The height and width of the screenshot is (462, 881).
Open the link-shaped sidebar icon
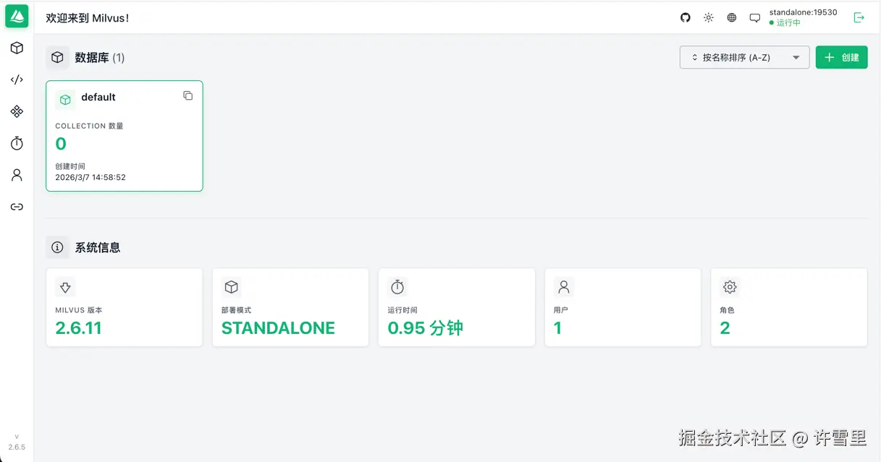pyautogui.click(x=17, y=207)
